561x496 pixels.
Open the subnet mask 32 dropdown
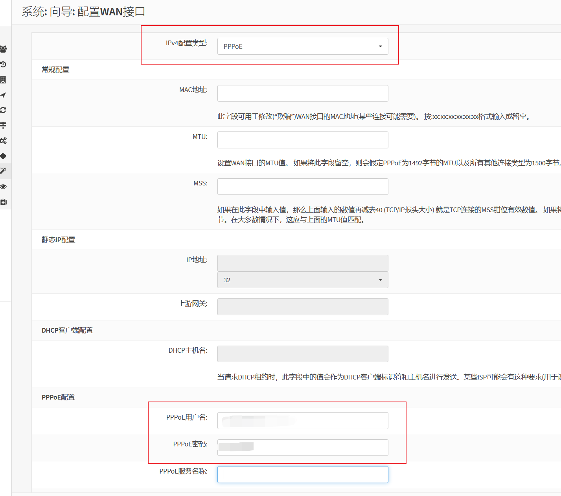[x=303, y=280]
